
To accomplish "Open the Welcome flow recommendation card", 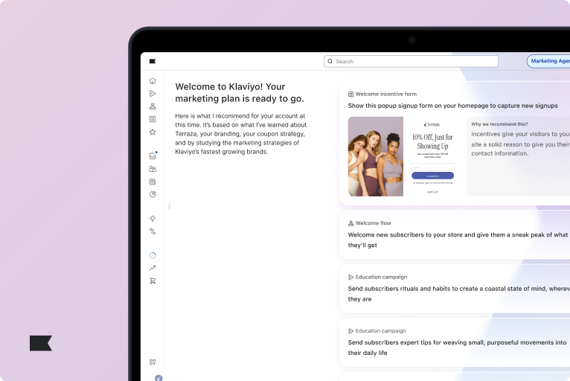I will coord(455,234).
